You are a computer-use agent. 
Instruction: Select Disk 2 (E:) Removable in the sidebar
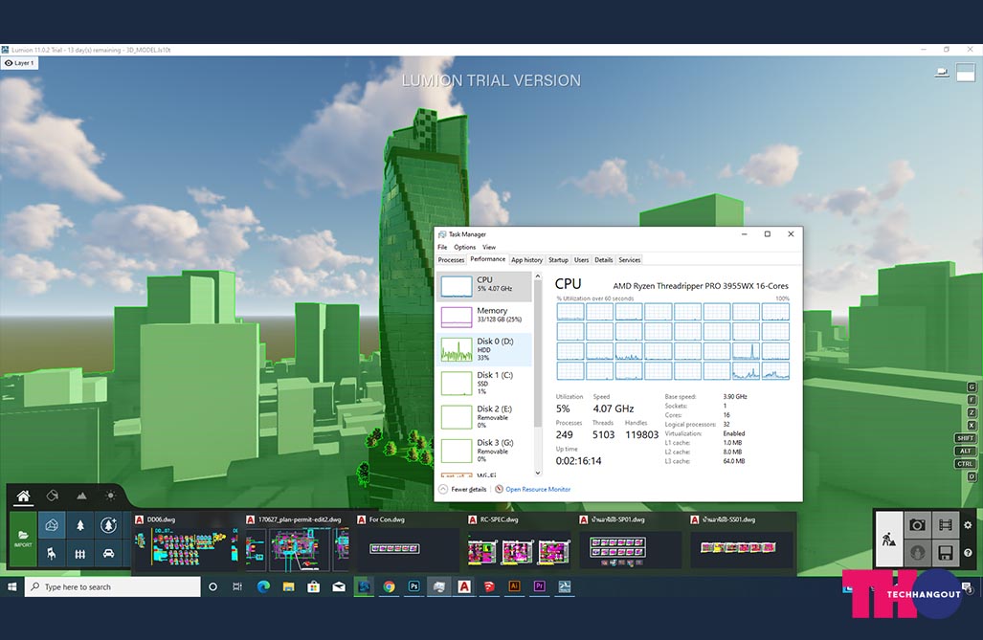pyautogui.click(x=484, y=417)
